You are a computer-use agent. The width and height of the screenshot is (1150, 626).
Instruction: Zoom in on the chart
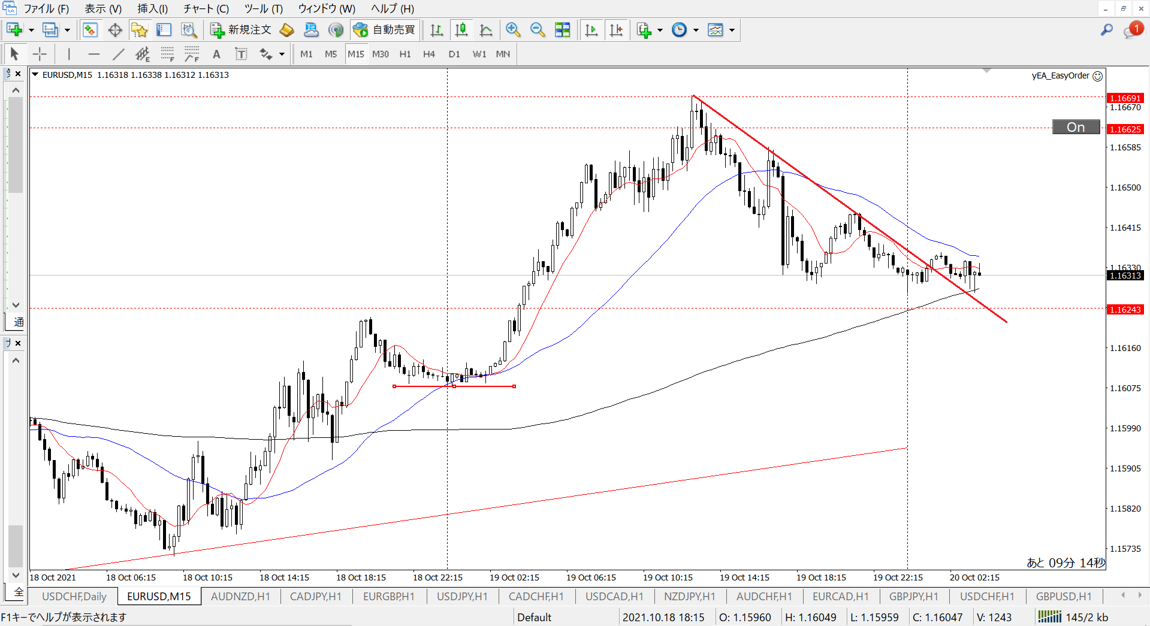(513, 29)
